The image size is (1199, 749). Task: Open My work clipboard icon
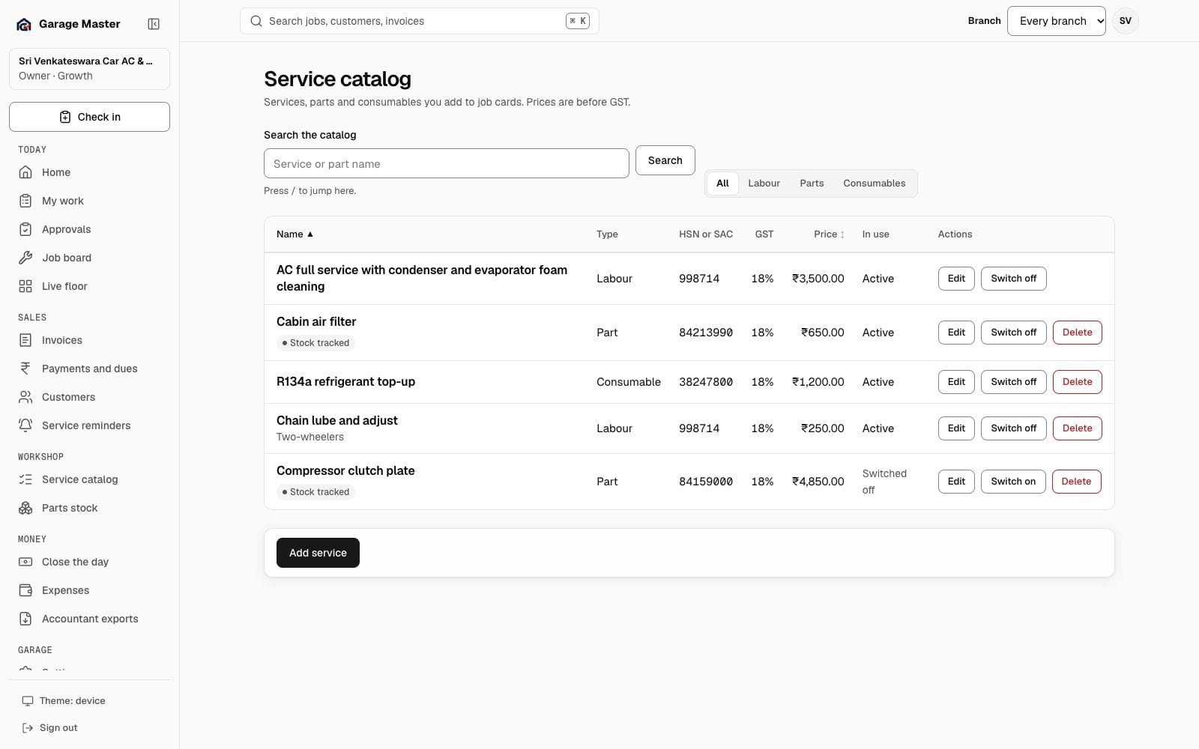coord(25,201)
